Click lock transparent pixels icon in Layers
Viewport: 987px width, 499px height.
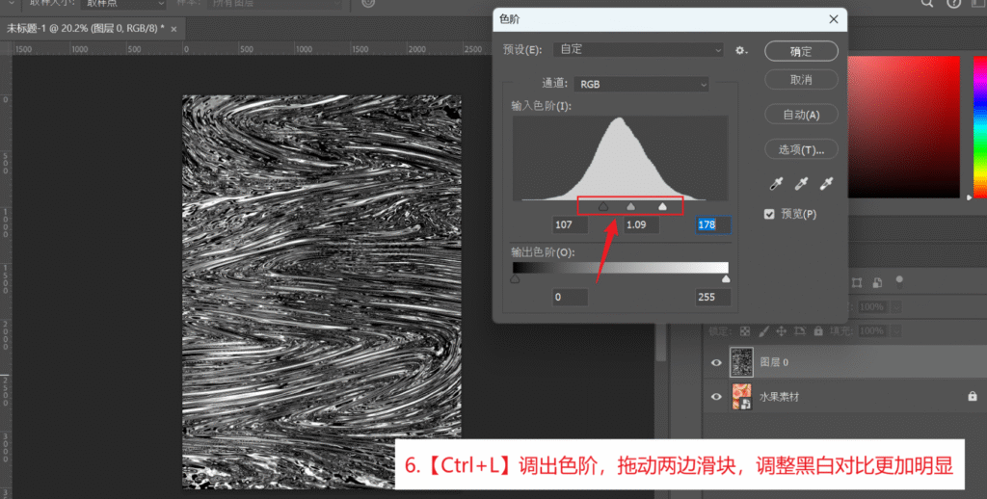pyautogui.click(x=745, y=331)
